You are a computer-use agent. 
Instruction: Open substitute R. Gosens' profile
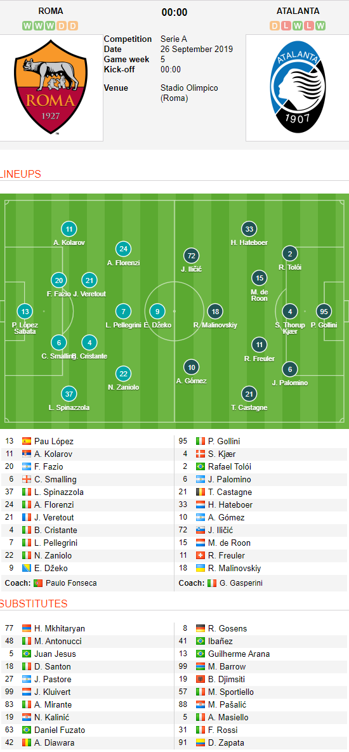click(227, 628)
